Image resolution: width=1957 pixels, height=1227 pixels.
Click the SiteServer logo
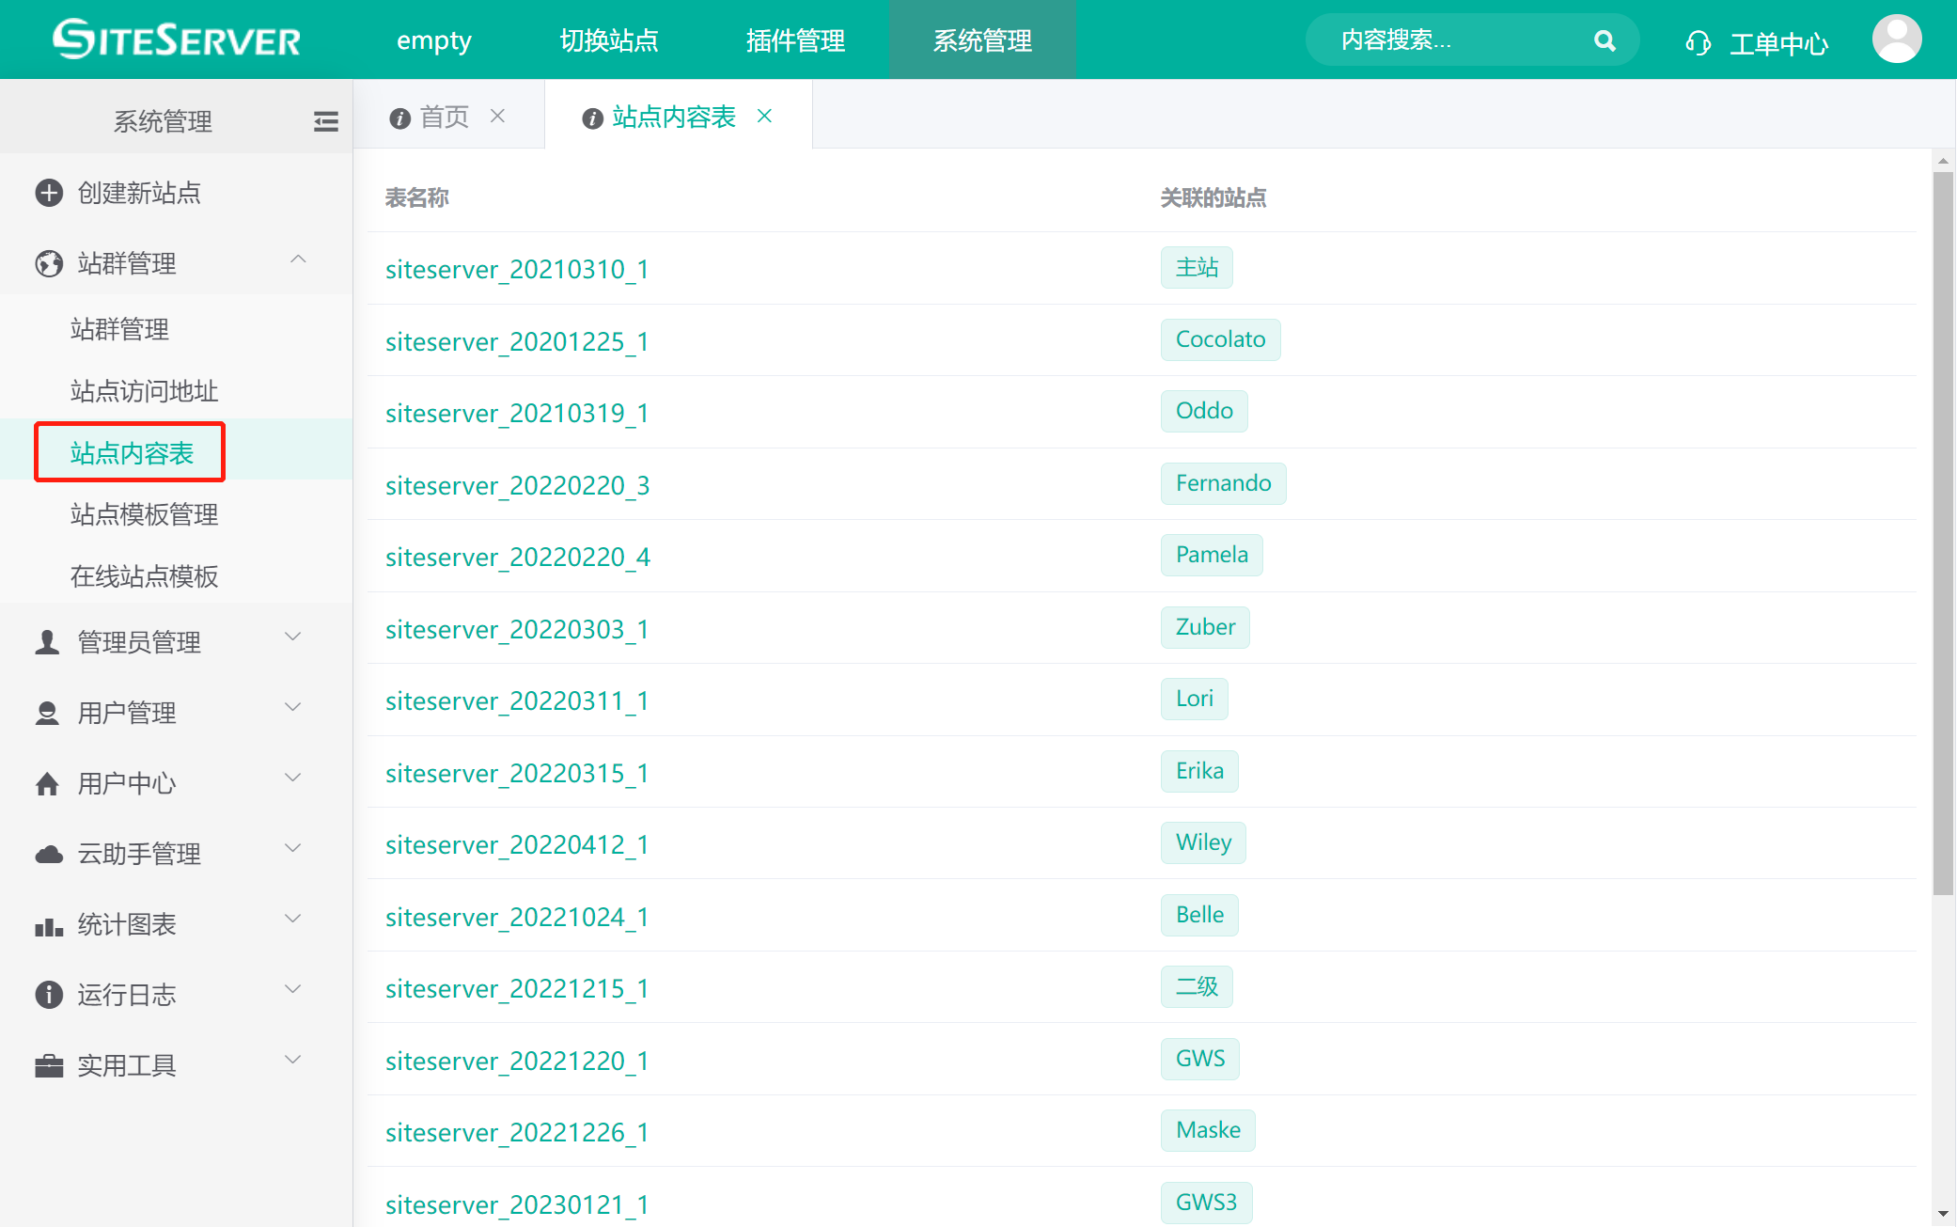point(177,39)
